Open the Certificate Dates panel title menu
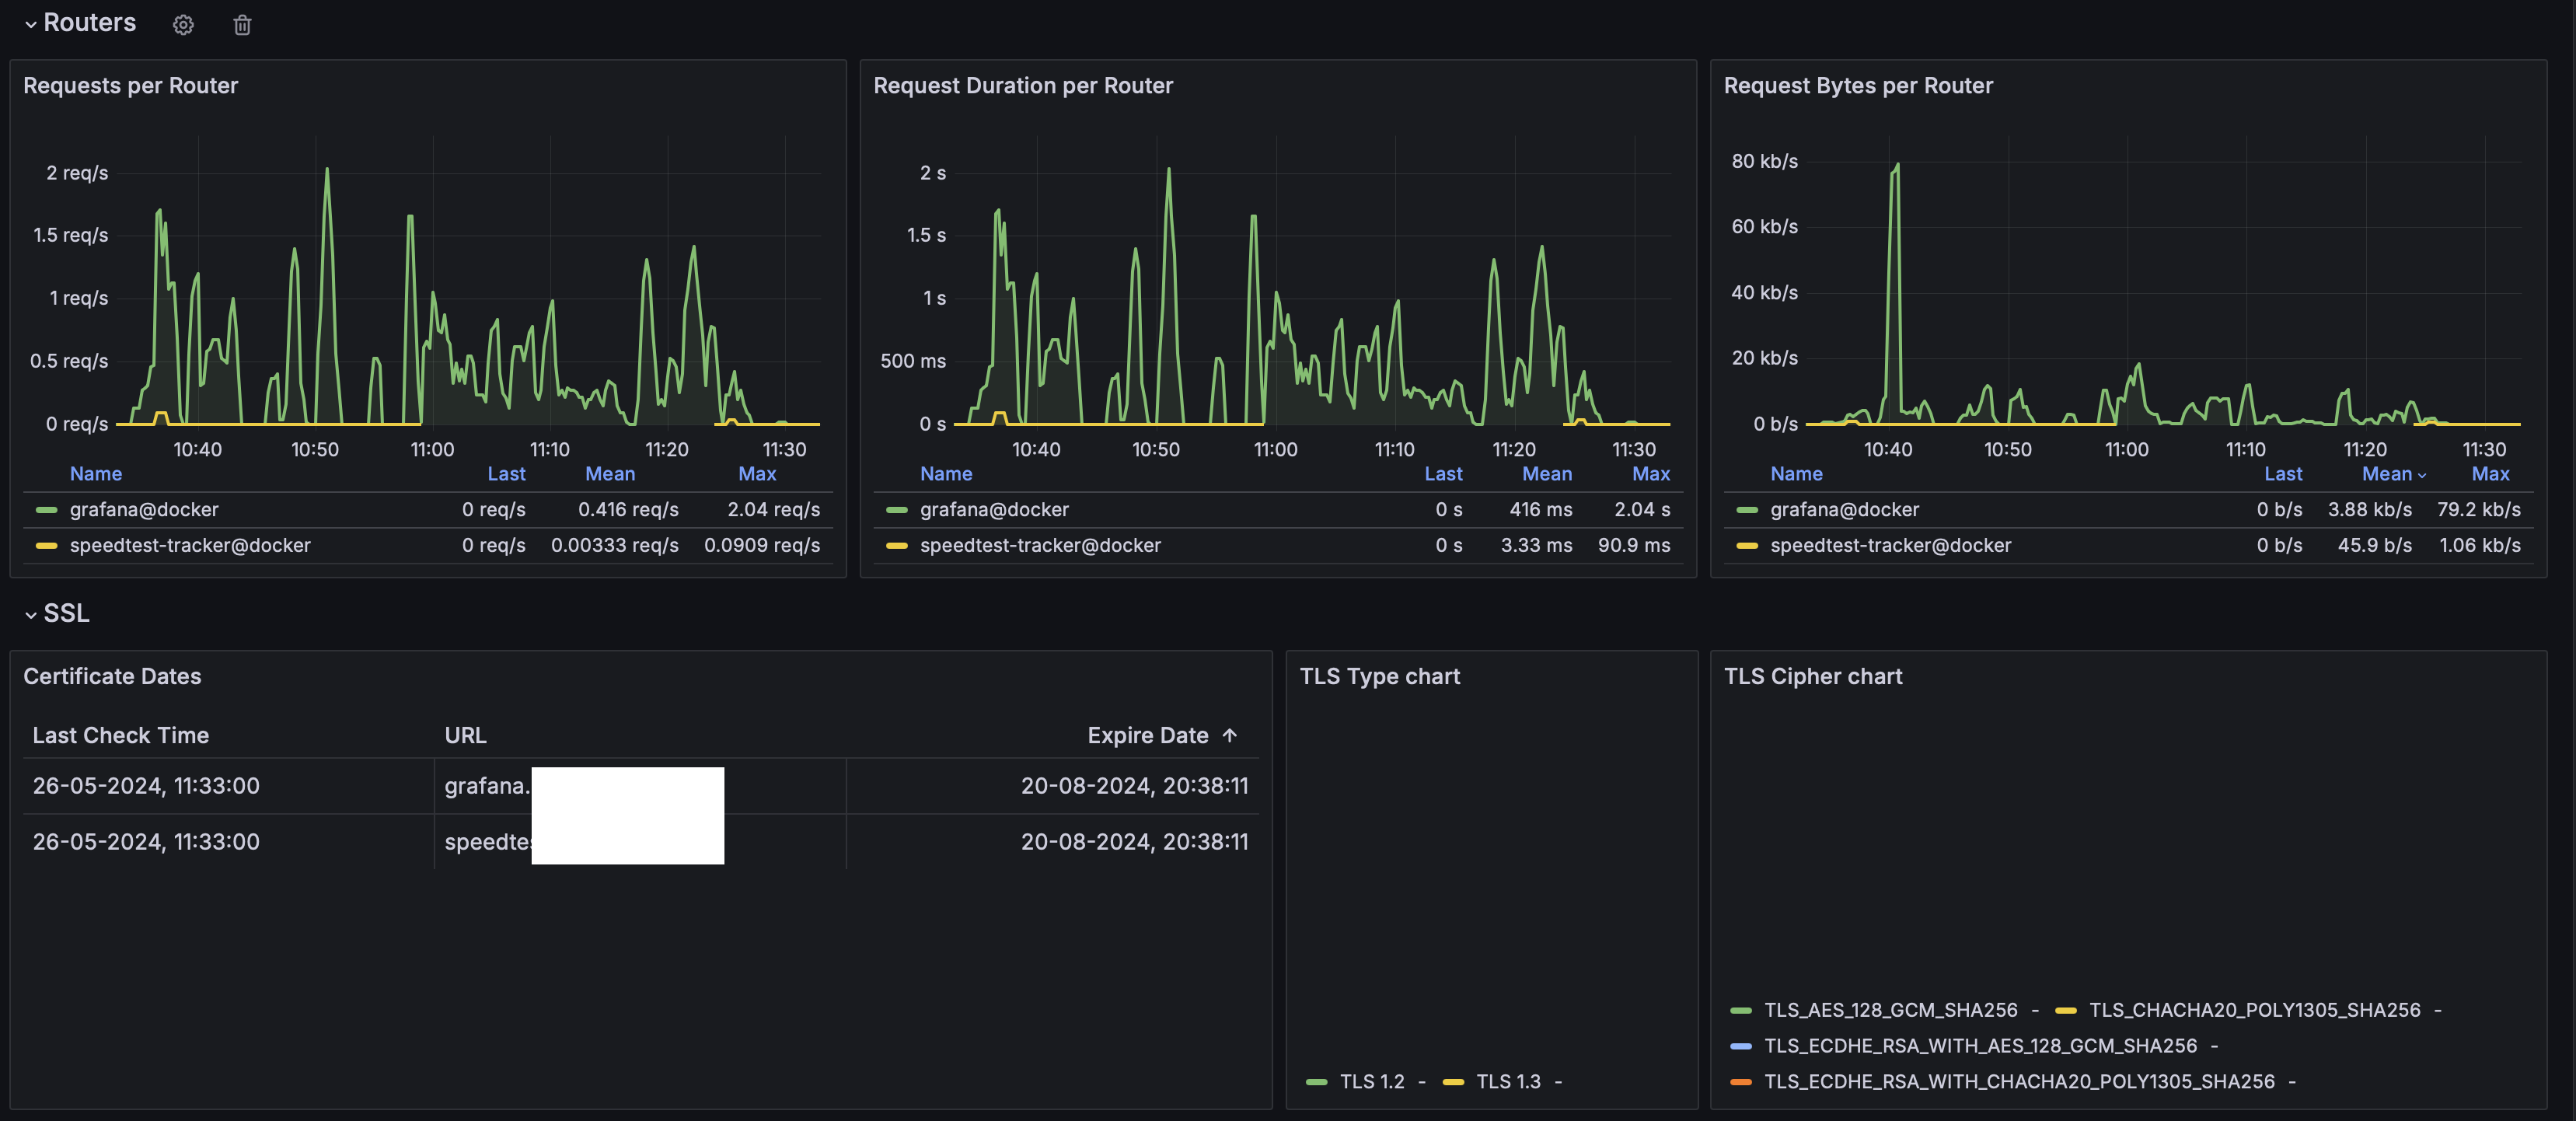The image size is (2576, 1121). [112, 677]
